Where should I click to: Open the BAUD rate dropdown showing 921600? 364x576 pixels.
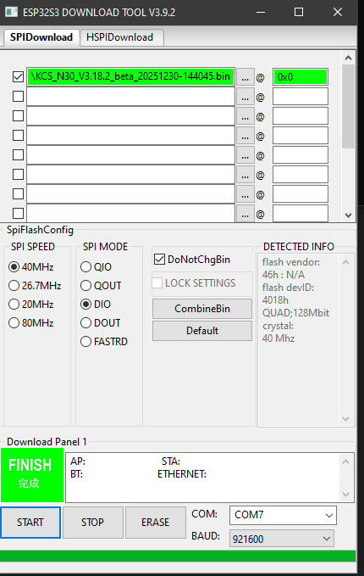click(282, 539)
